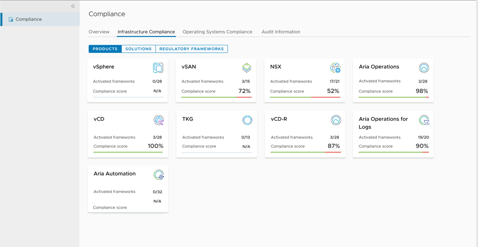Click the vSAN compliance score bar
Image resolution: width=478 pixels, height=247 pixels.
[x=216, y=97]
